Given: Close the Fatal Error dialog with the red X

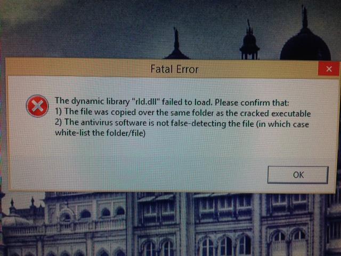Looking at the screenshot, I should 329,69.
